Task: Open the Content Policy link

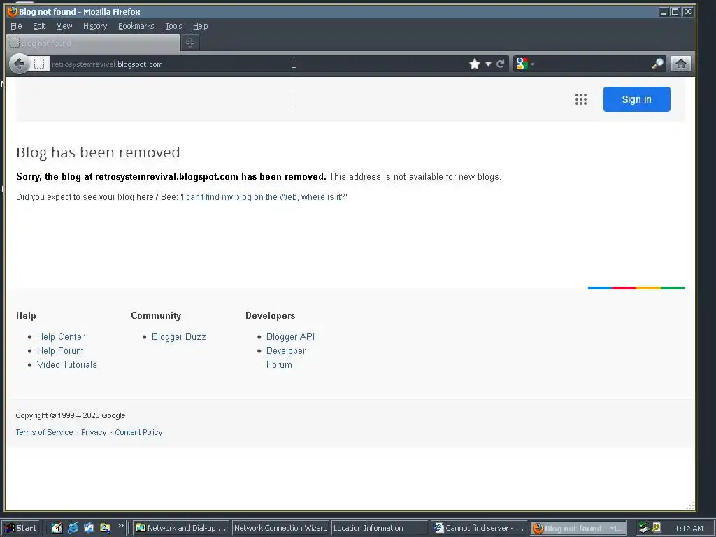Action: (138, 432)
